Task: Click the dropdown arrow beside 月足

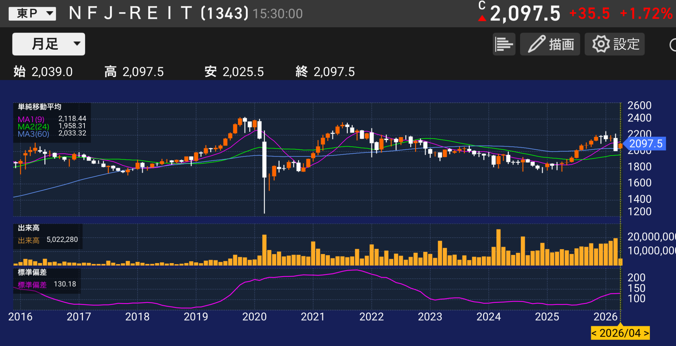Action: (77, 44)
